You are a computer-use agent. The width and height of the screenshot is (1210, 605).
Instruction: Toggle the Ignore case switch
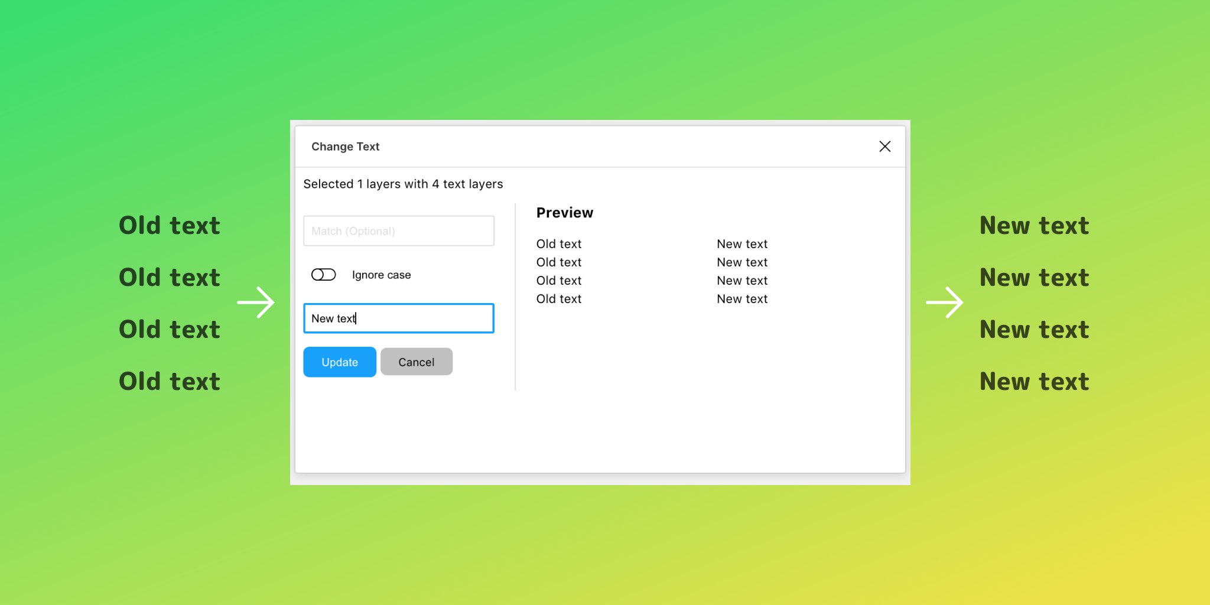tap(324, 275)
